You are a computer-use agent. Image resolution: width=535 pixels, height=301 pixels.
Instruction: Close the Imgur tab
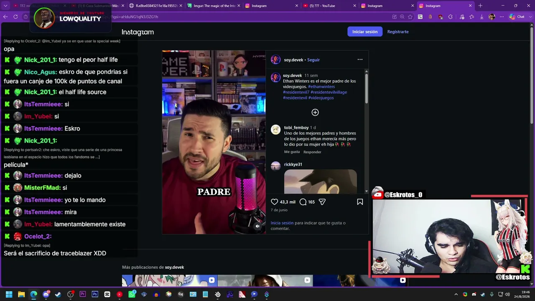tap(239, 6)
